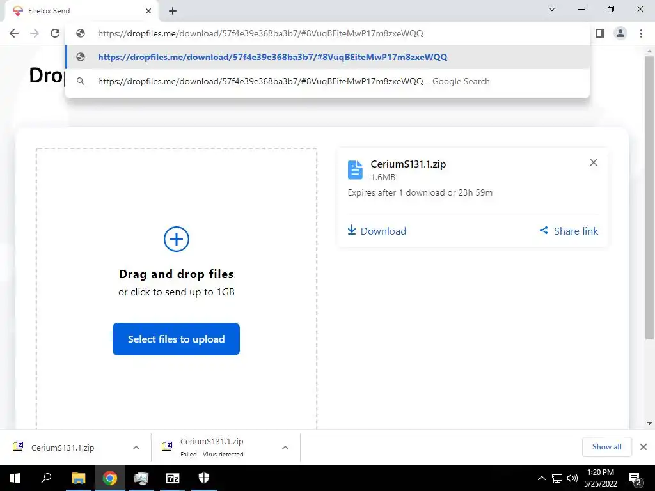The image size is (655, 491).
Task: Show hidden system tray icons
Action: tap(541, 478)
